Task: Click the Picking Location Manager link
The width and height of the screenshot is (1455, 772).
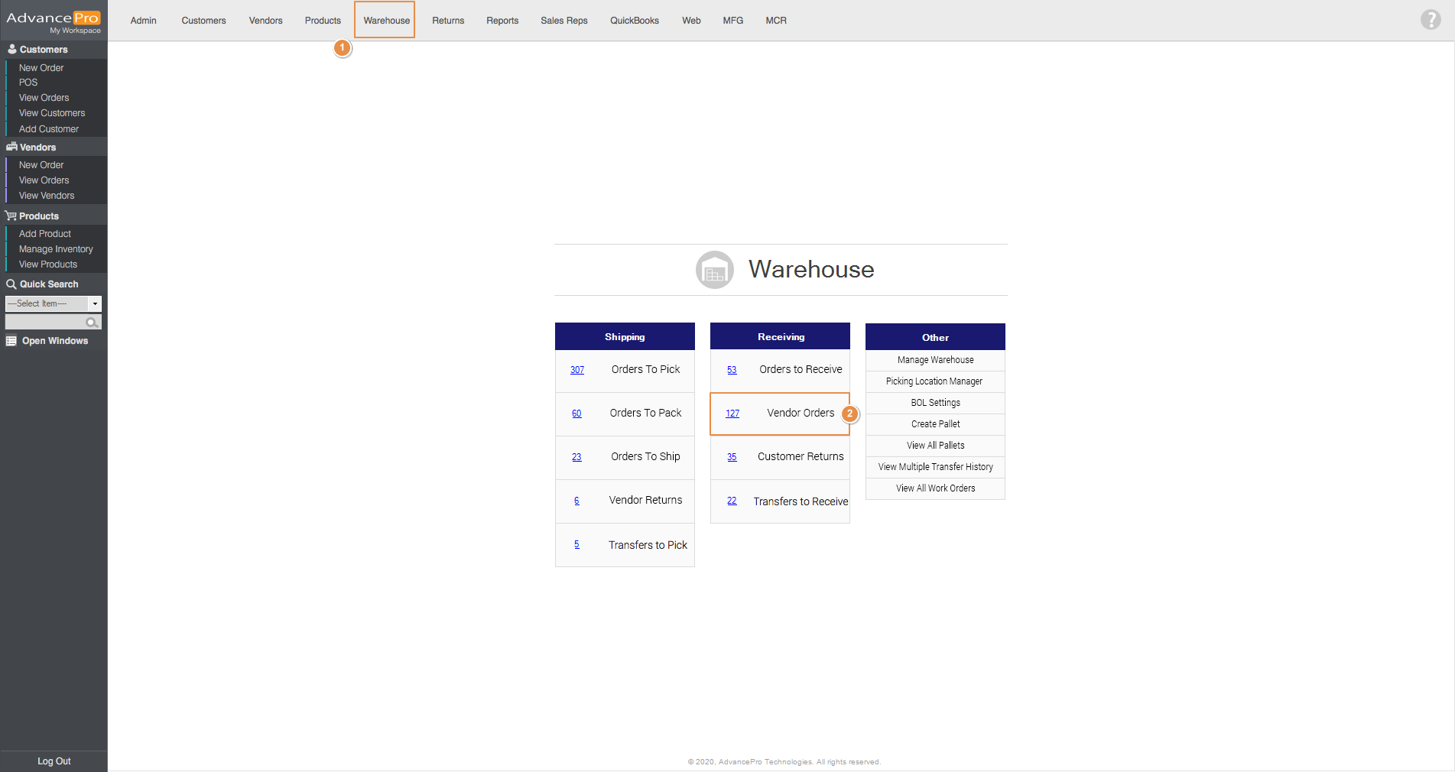Action: 934,381
